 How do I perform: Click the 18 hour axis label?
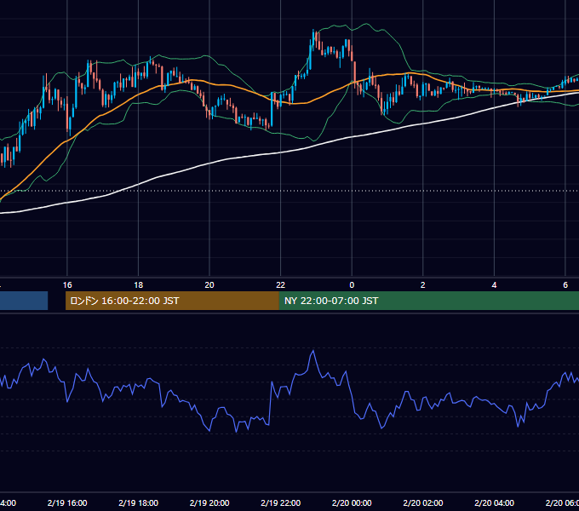click(x=139, y=285)
